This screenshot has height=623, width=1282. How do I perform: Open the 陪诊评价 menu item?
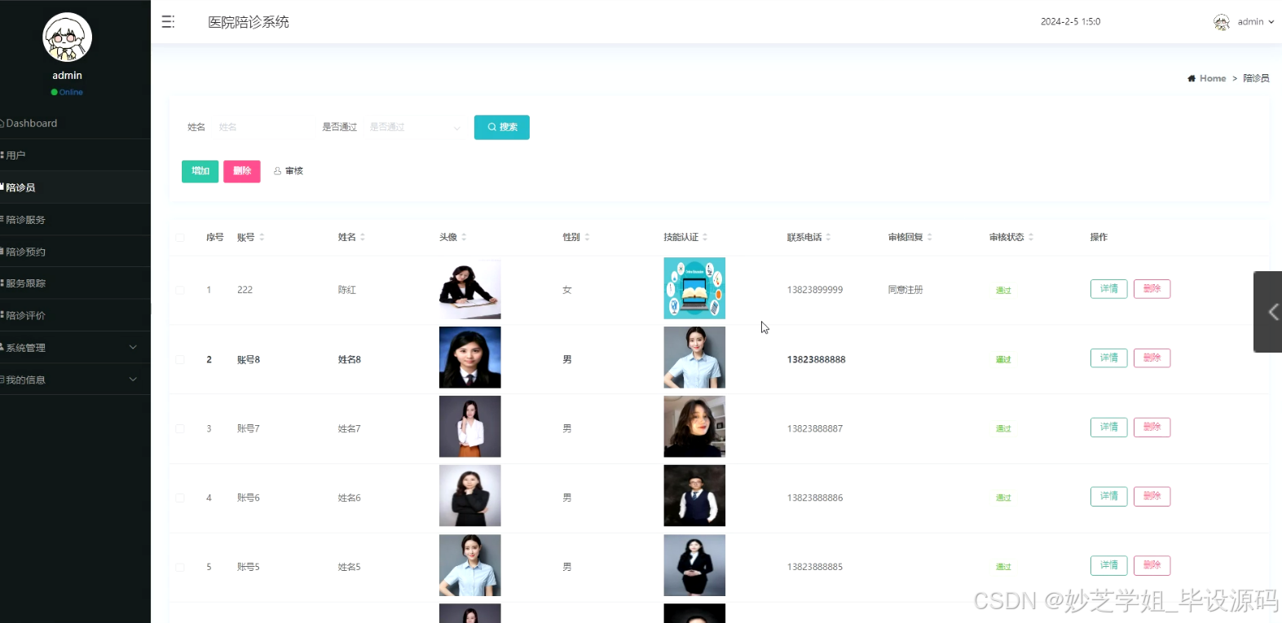tap(75, 315)
